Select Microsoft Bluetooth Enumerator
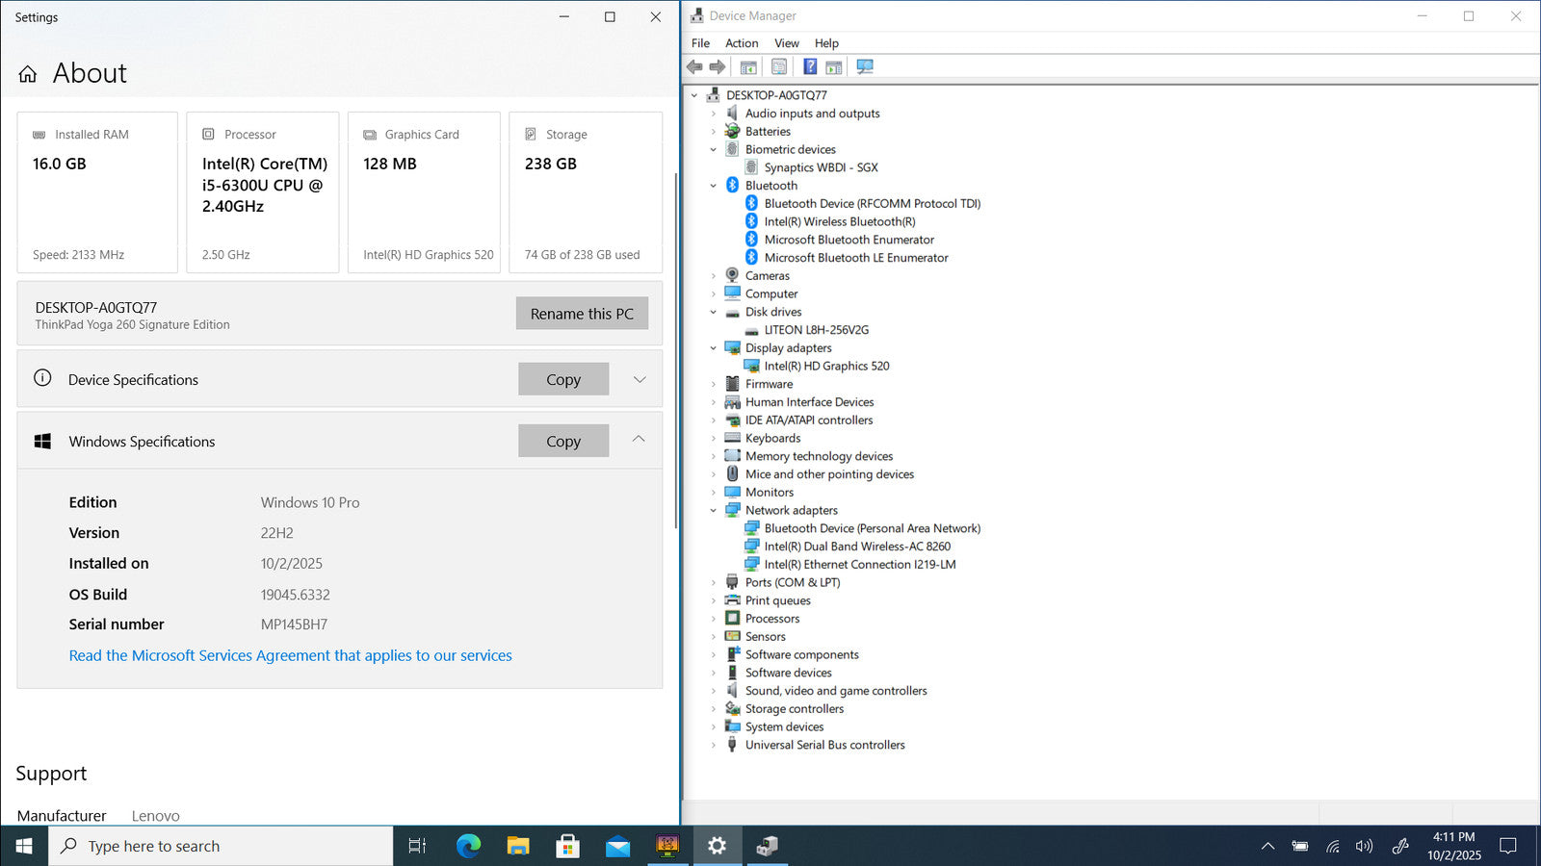1541x866 pixels. coord(849,240)
